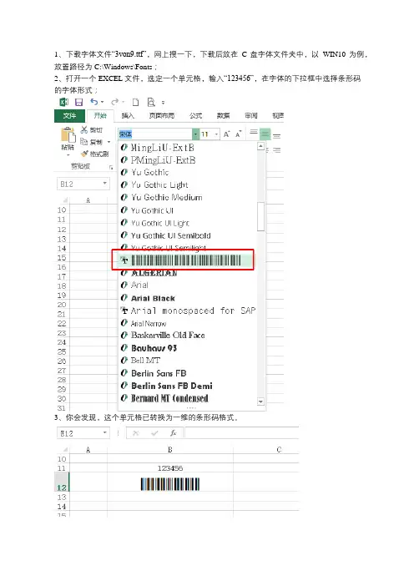Click the cell containing 123456
The image size is (414, 586).
click(170, 468)
